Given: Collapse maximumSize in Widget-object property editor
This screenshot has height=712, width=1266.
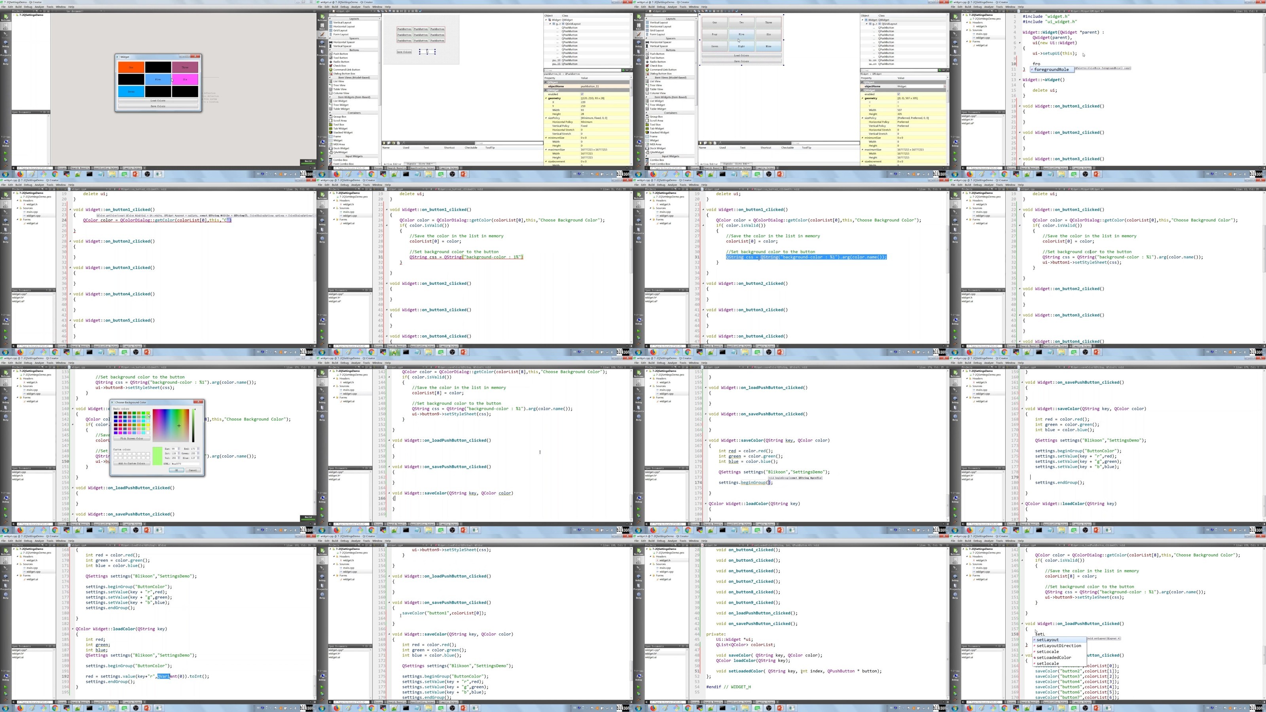Looking at the screenshot, I should (x=862, y=150).
